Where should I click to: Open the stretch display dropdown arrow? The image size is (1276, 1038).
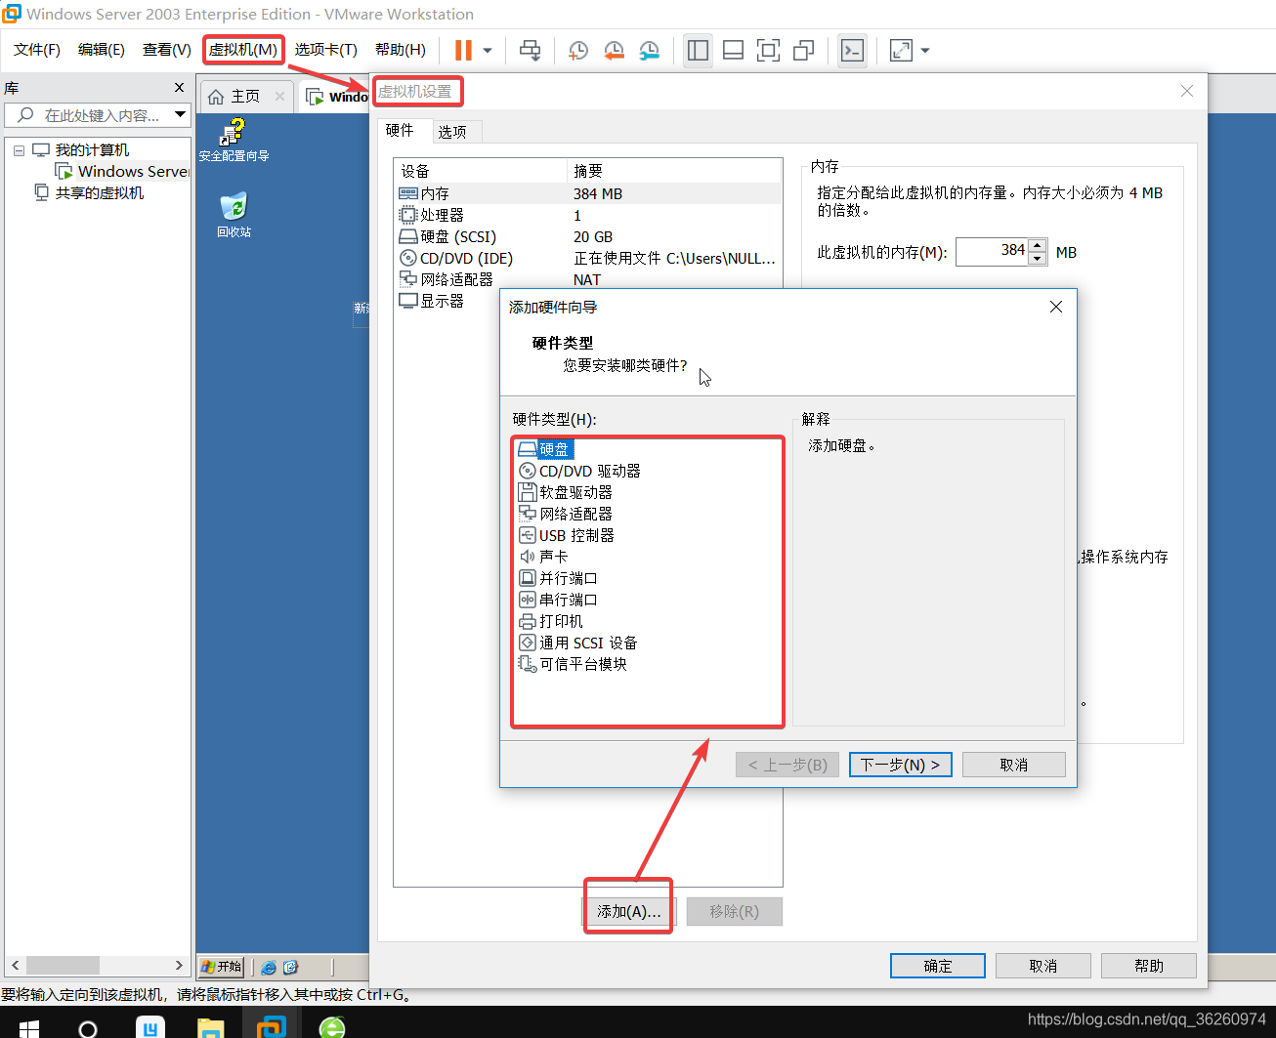(x=925, y=50)
